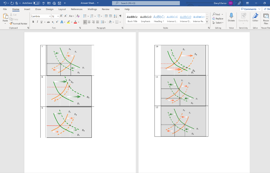Open the File tab

5,9
